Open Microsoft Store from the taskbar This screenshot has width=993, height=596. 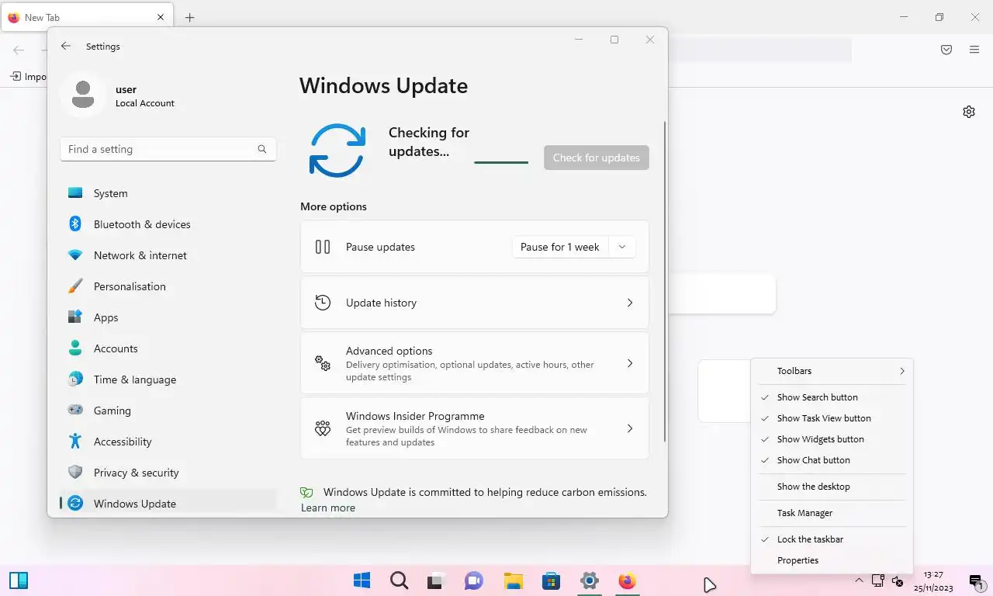[x=551, y=580]
